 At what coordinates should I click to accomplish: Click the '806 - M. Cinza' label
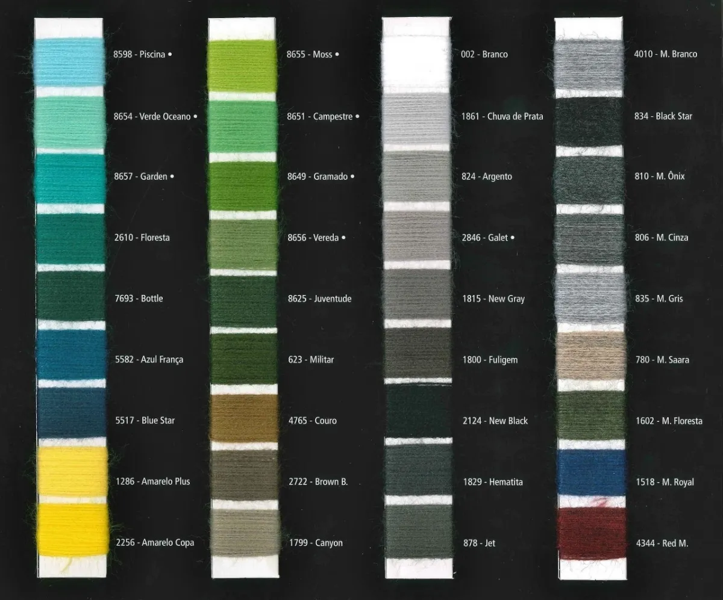[662, 237]
